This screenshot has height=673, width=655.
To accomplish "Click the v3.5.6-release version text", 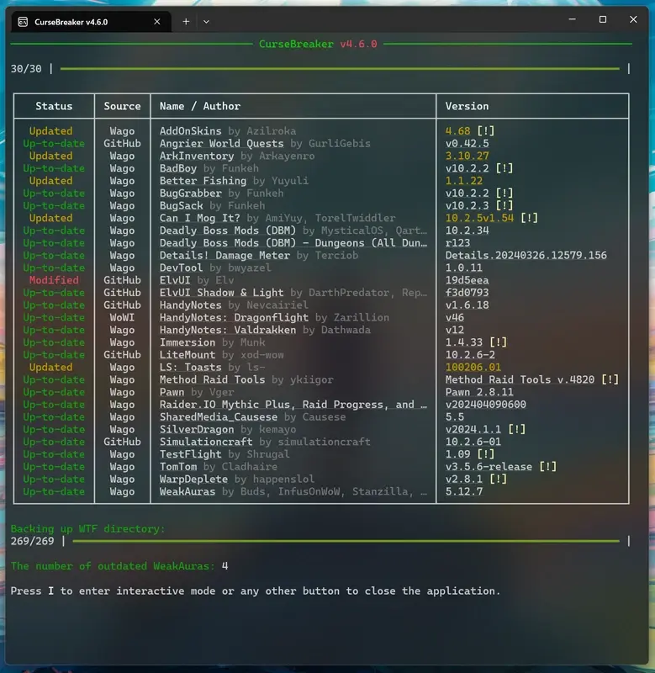I will 489,467.
